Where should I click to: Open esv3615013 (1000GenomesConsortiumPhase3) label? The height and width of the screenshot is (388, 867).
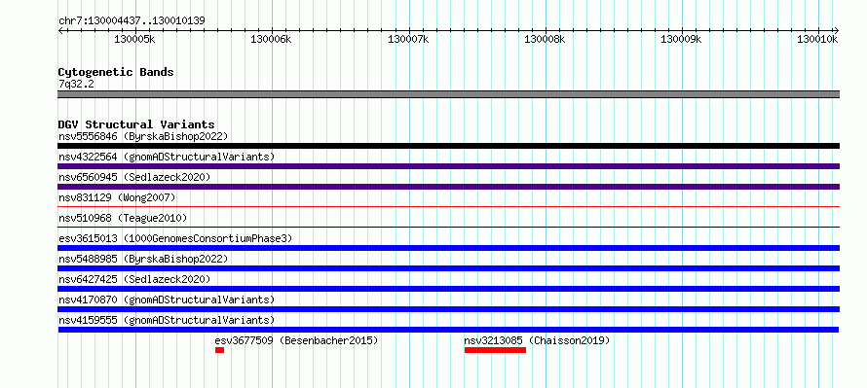(175, 238)
